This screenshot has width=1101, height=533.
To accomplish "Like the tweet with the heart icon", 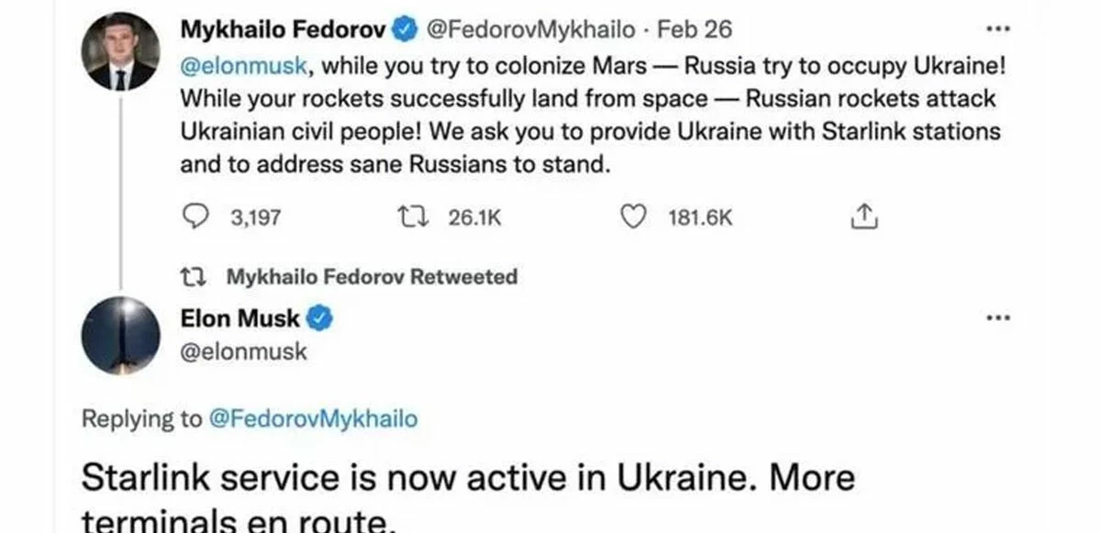I will [631, 217].
